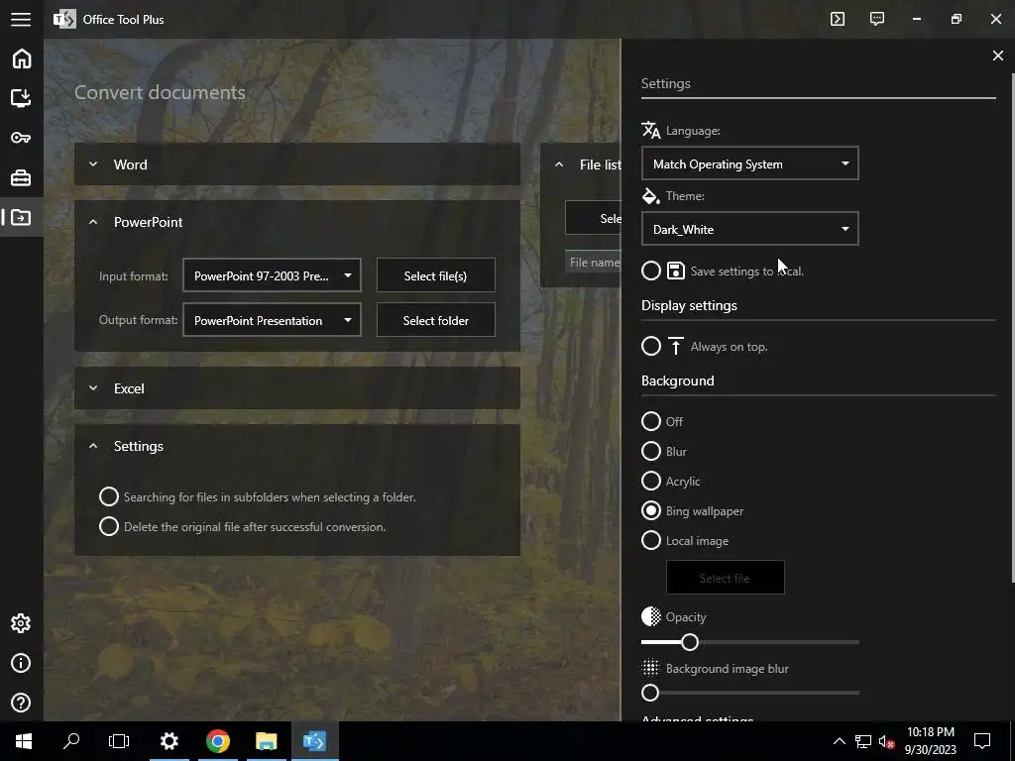Click the Theme paint bucket icon
Image resolution: width=1015 pixels, height=761 pixels.
pos(650,195)
